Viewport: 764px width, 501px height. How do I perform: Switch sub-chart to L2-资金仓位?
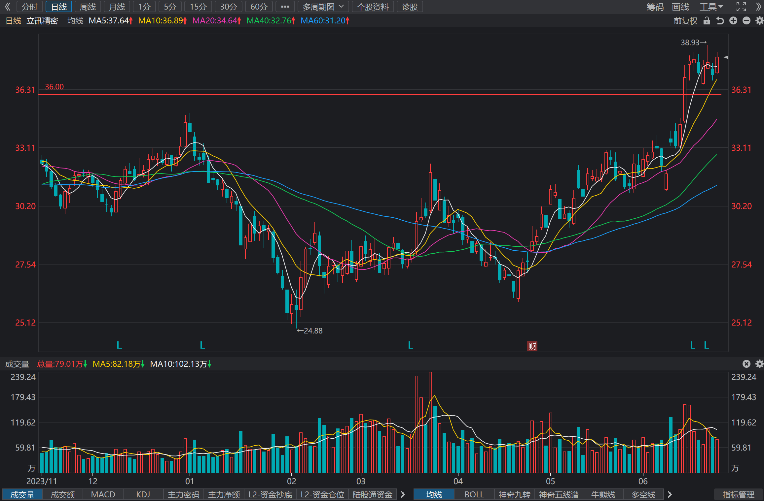[322, 494]
